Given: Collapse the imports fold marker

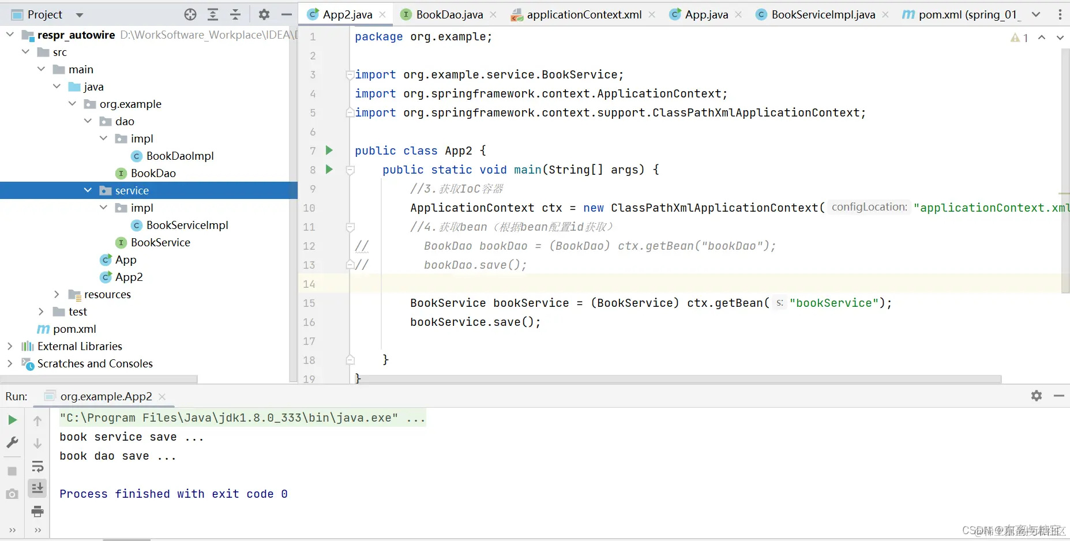Looking at the screenshot, I should [350, 75].
